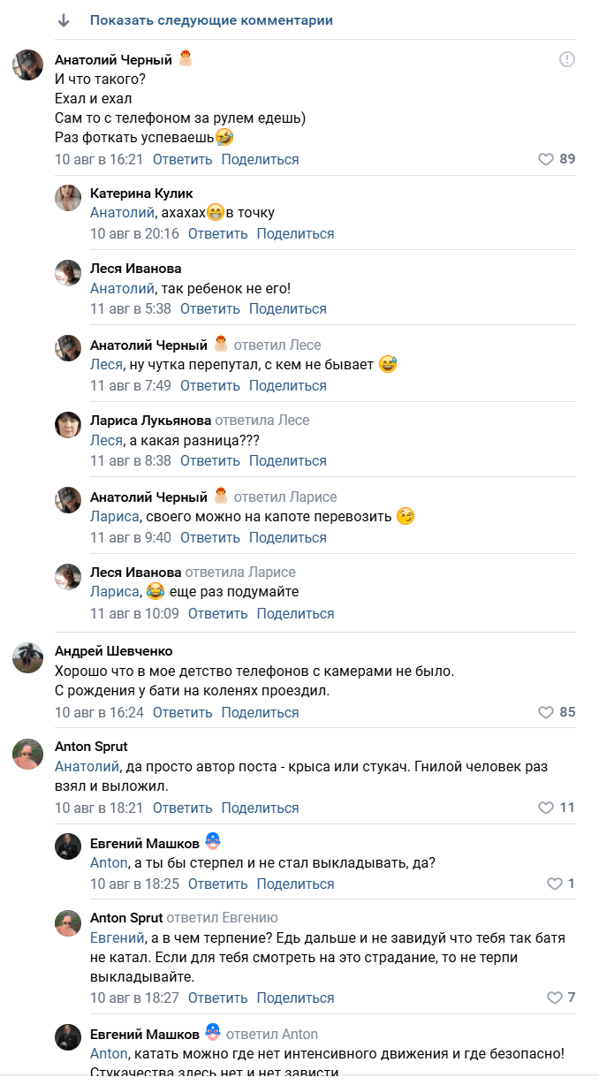
Task: Like Анатолий Черный's comment with 89 likes
Action: pyautogui.click(x=546, y=159)
